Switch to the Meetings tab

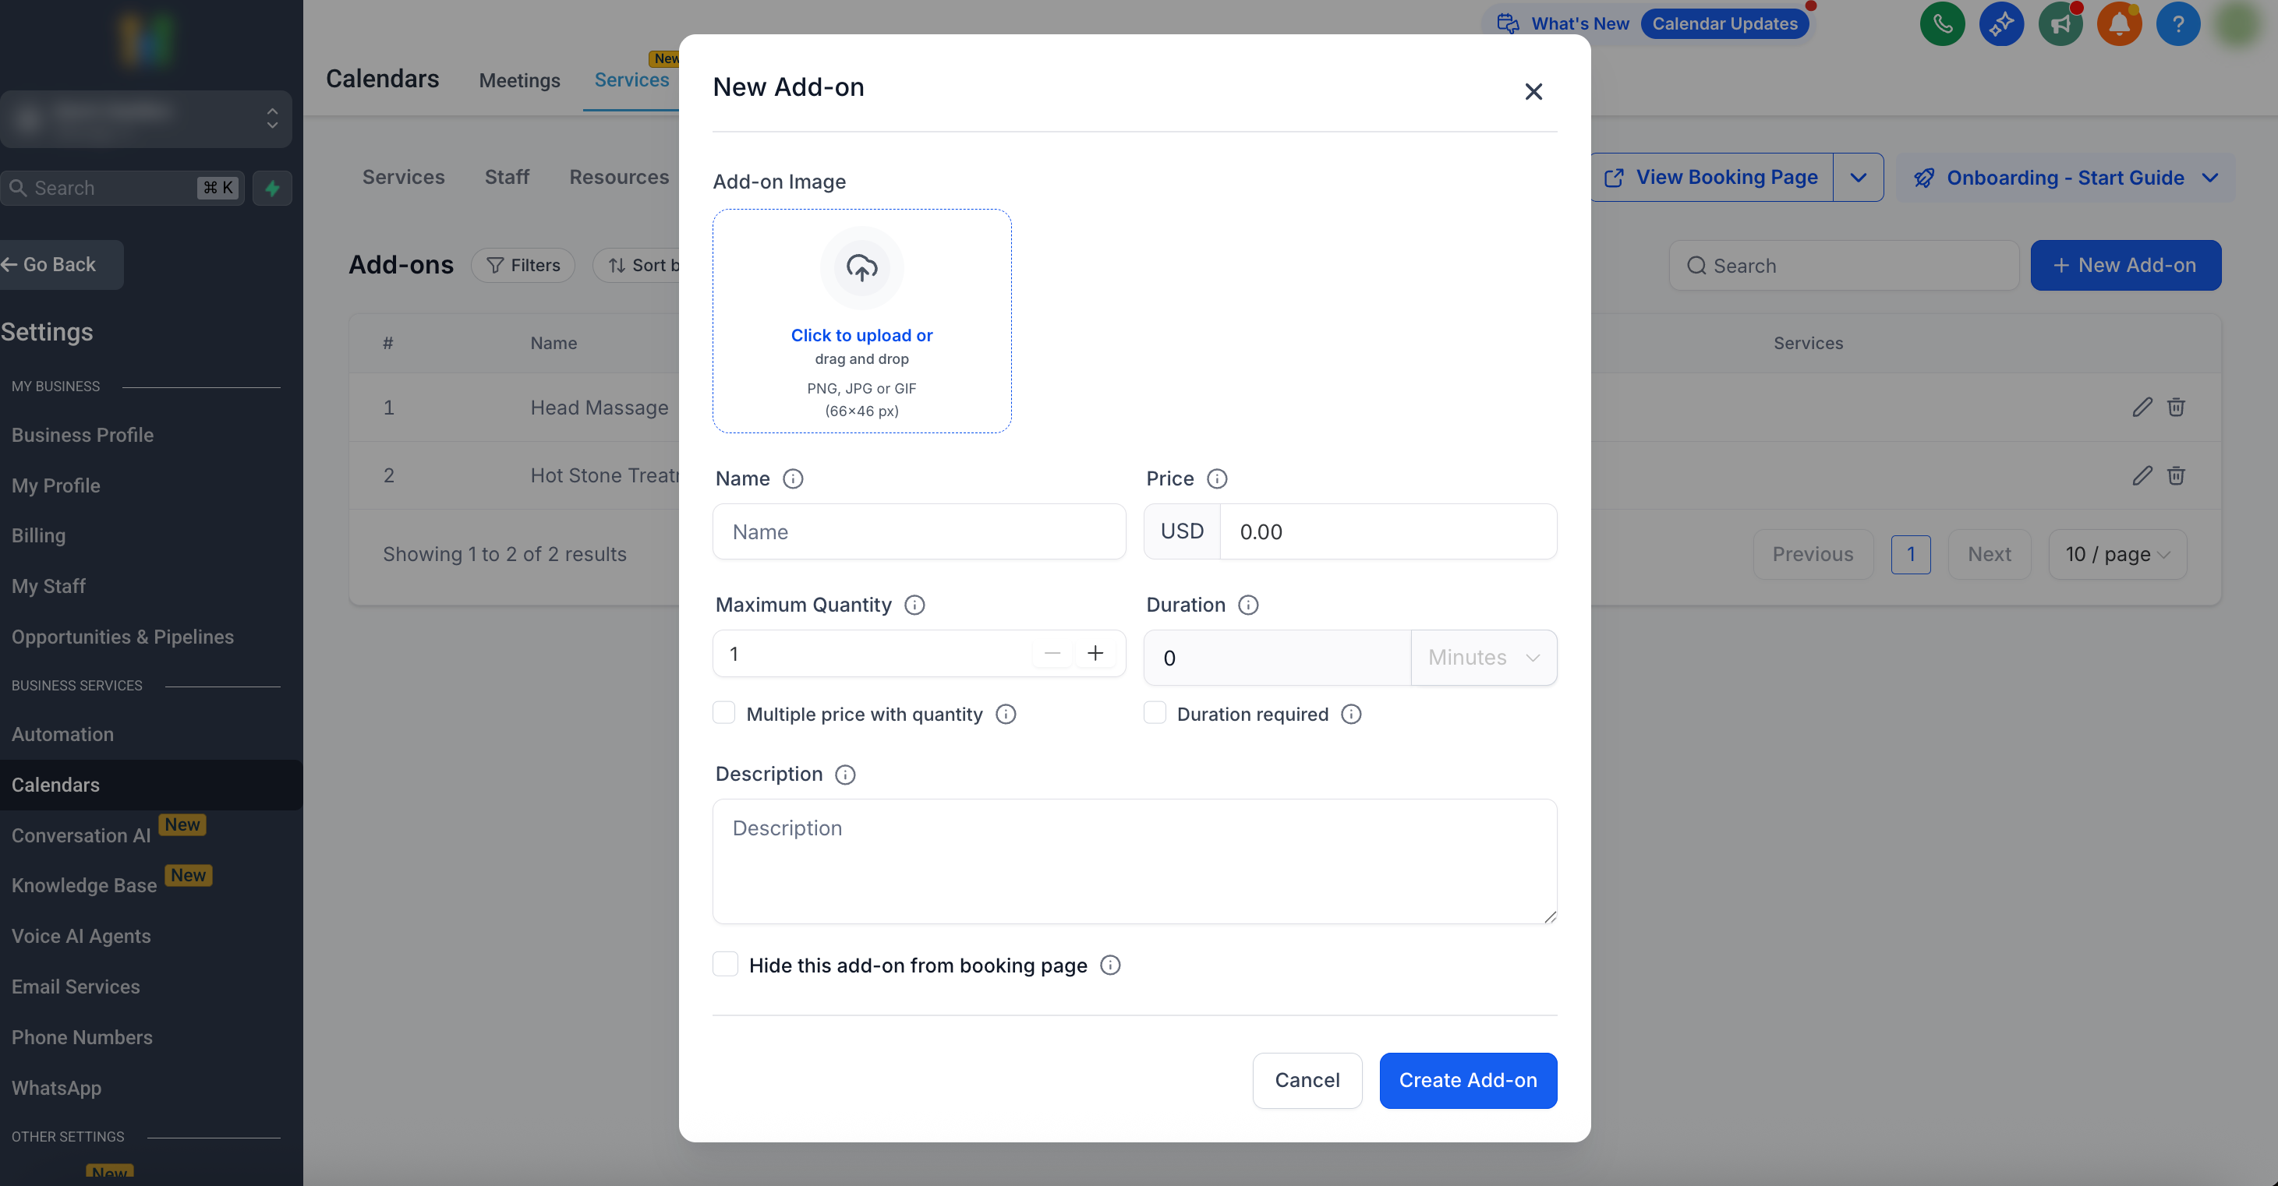click(x=519, y=80)
